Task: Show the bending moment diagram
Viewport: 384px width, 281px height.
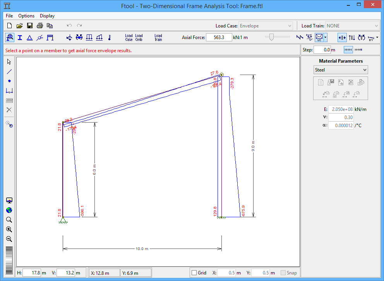Action: 362,37
